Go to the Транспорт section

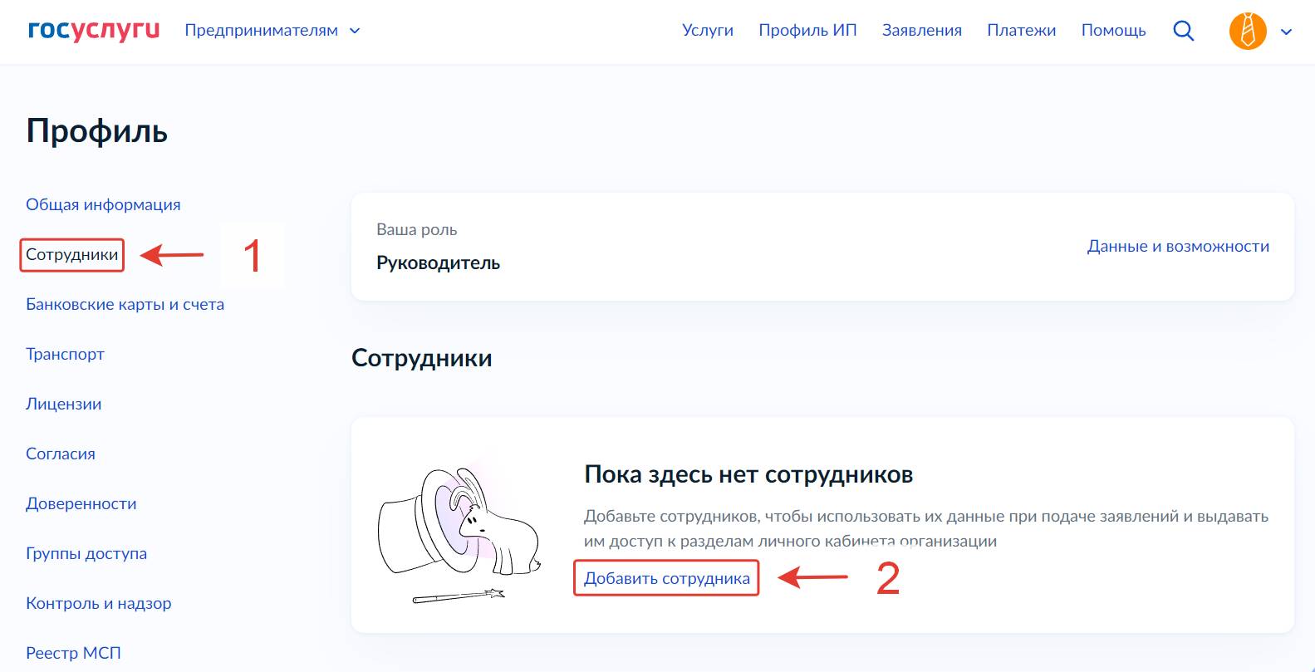[x=65, y=354]
